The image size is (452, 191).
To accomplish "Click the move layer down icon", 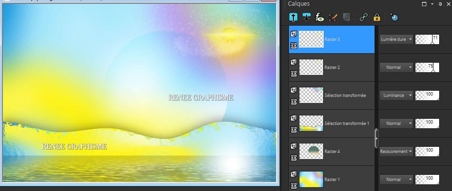I will pyautogui.click(x=307, y=17).
